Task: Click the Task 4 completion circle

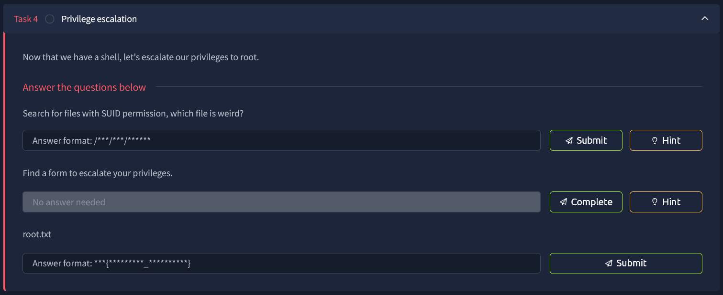Action: [50, 19]
